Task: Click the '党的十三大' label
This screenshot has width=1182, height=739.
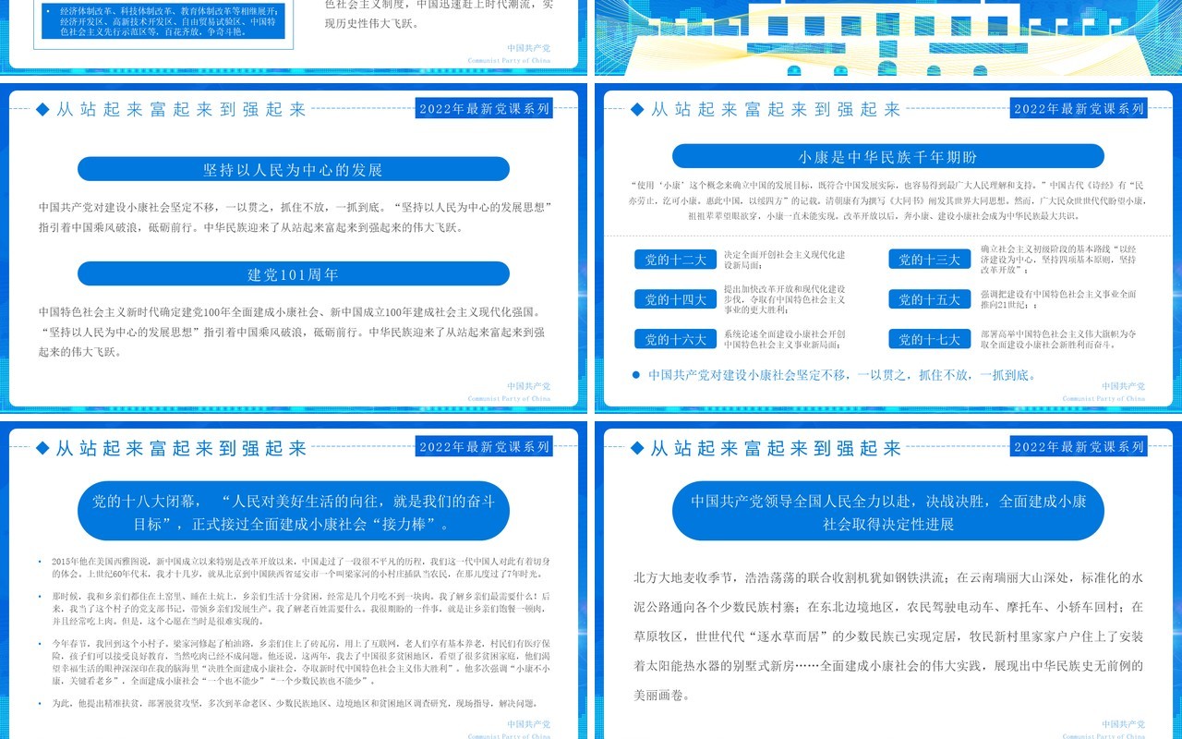Action: tap(930, 260)
